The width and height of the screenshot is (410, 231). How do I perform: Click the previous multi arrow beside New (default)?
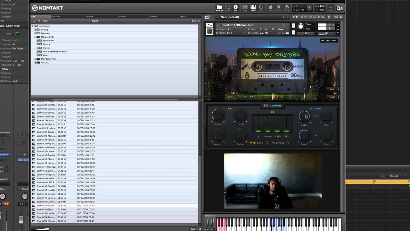[x=283, y=17]
